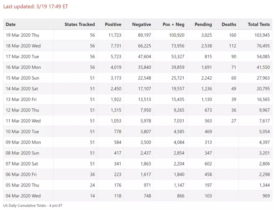Click the Pending column header

pyautogui.click(x=203, y=24)
